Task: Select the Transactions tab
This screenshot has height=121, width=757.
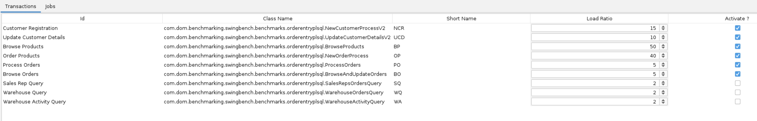Action: tap(21, 6)
